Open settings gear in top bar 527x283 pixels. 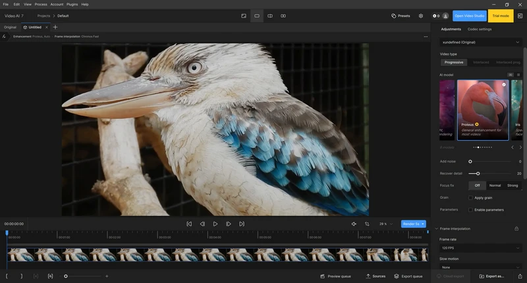(421, 16)
